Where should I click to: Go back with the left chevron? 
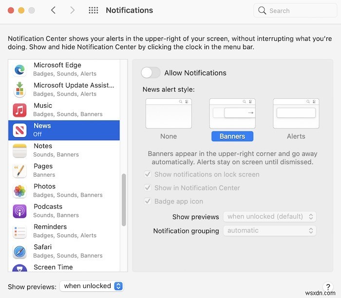click(x=53, y=10)
